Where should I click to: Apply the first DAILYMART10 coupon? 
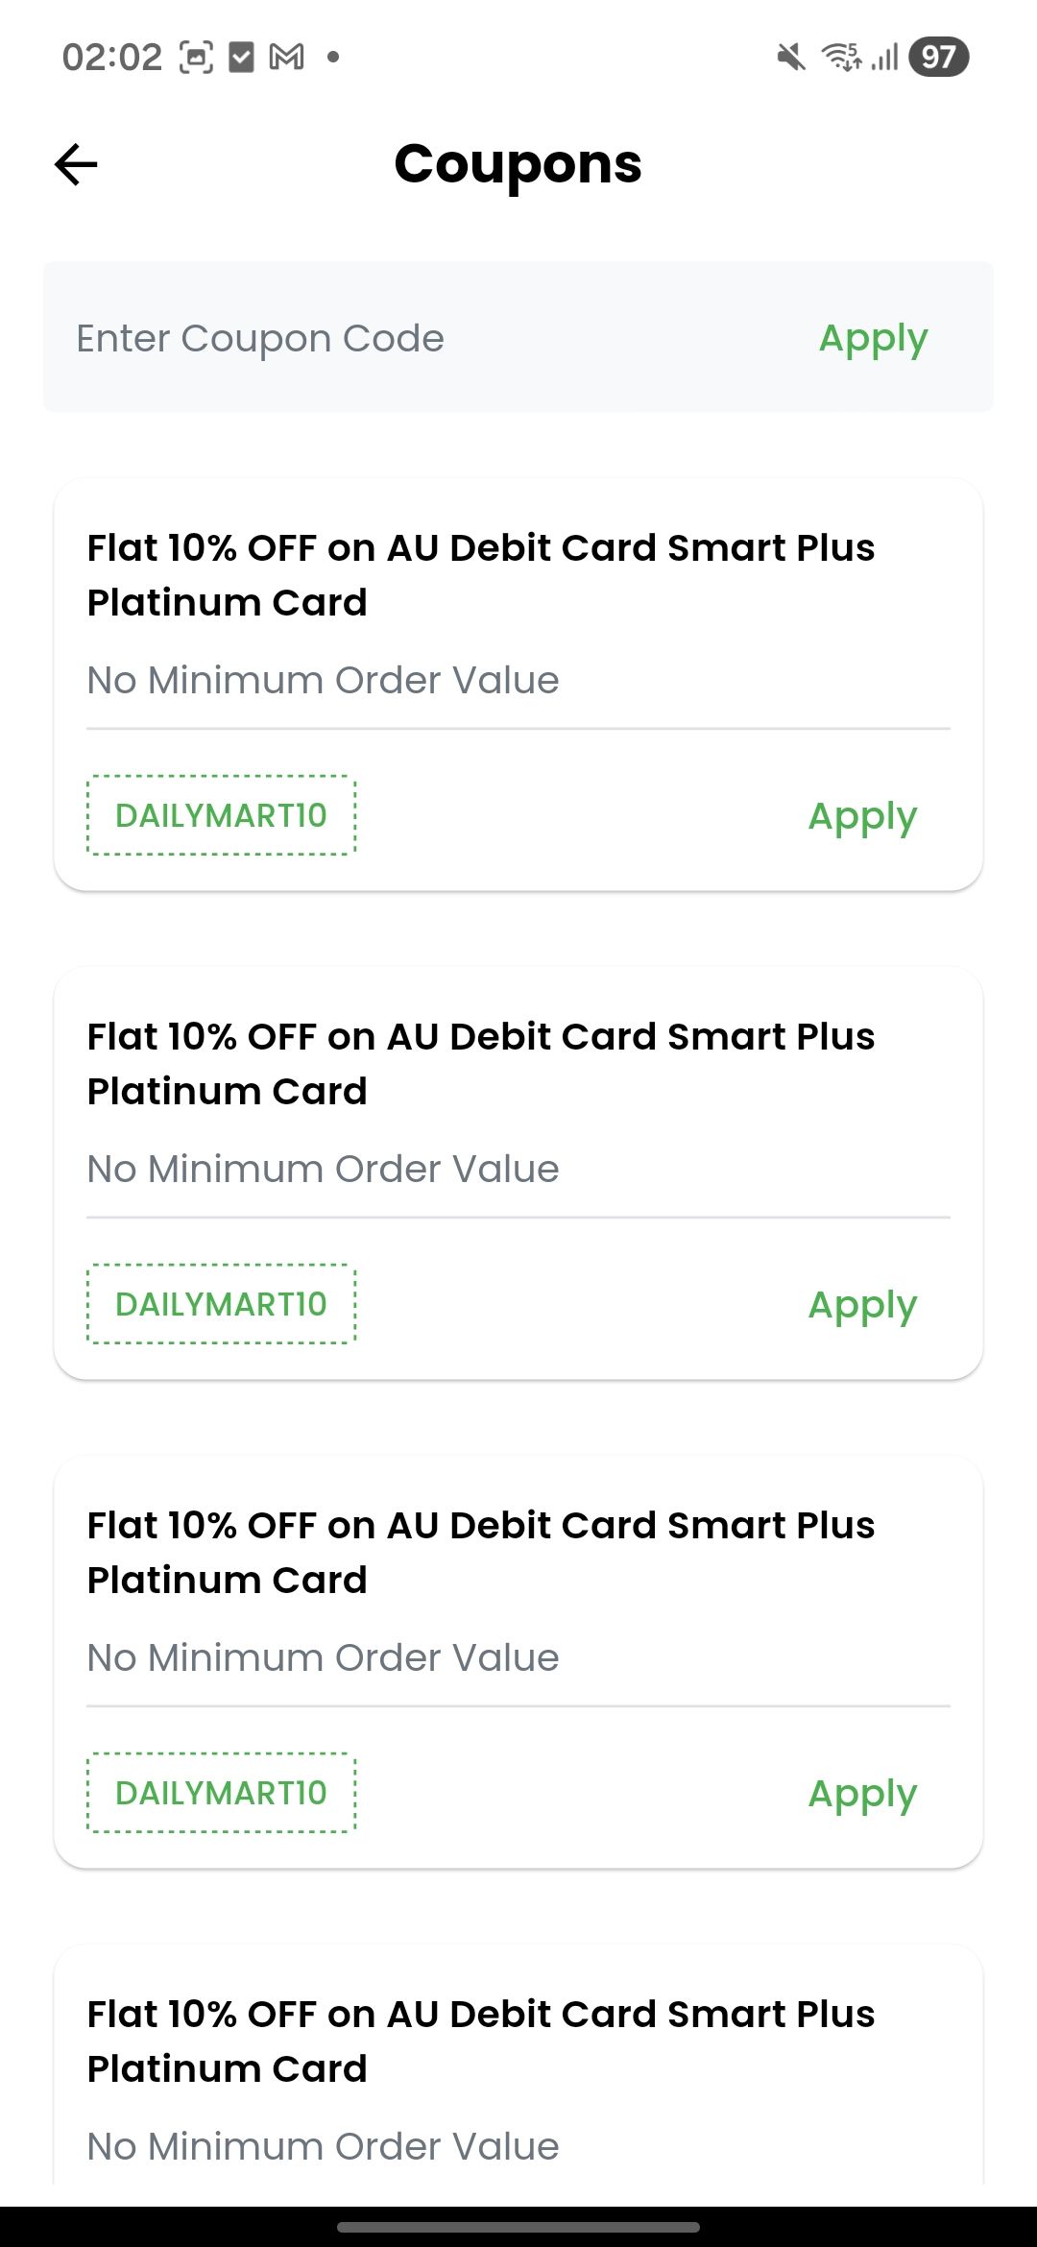click(862, 816)
